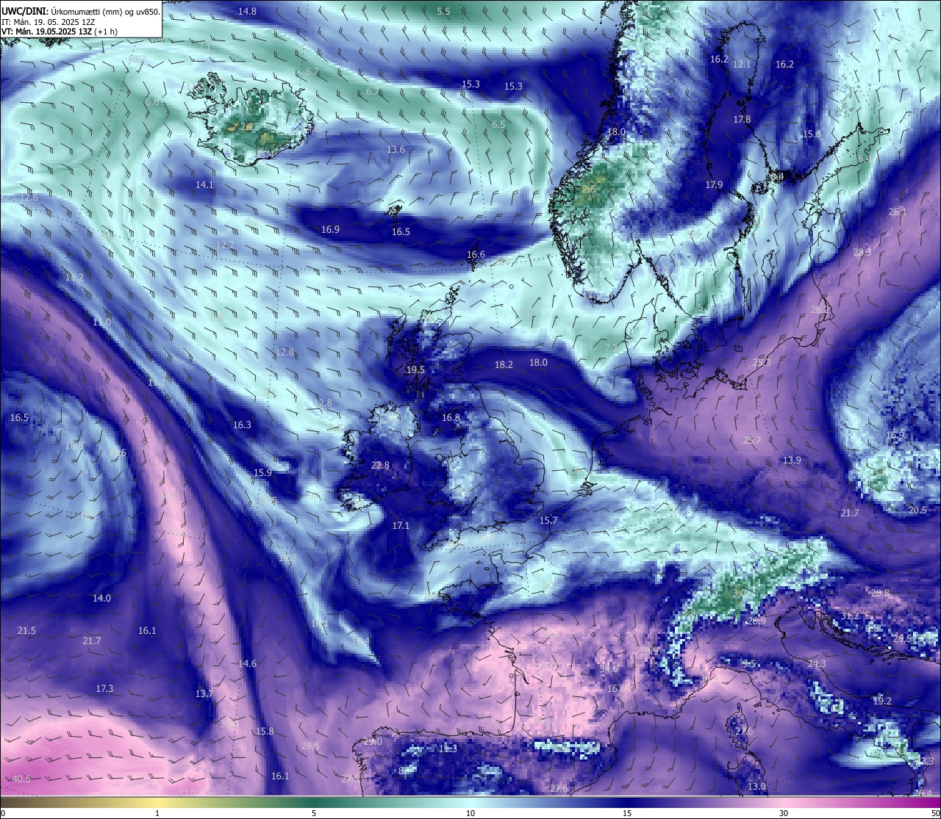Click the 14.1 value south of Iceland
941x819 pixels.
(x=204, y=185)
